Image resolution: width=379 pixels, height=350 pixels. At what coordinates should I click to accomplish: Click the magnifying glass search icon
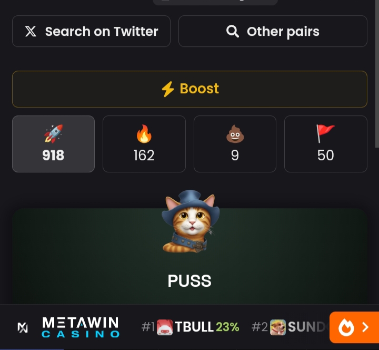(x=233, y=32)
